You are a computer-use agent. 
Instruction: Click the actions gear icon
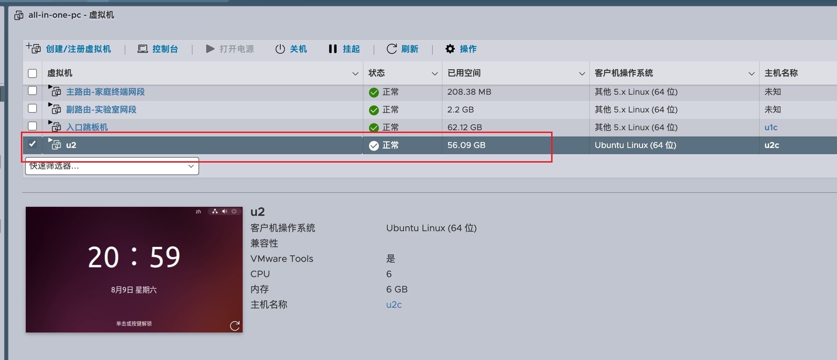point(450,49)
